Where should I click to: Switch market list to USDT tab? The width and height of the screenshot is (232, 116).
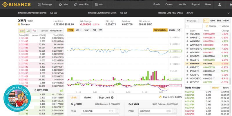pos(226,21)
